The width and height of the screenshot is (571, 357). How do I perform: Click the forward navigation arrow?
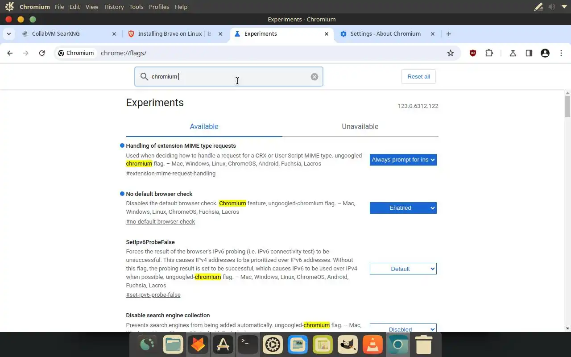click(26, 53)
